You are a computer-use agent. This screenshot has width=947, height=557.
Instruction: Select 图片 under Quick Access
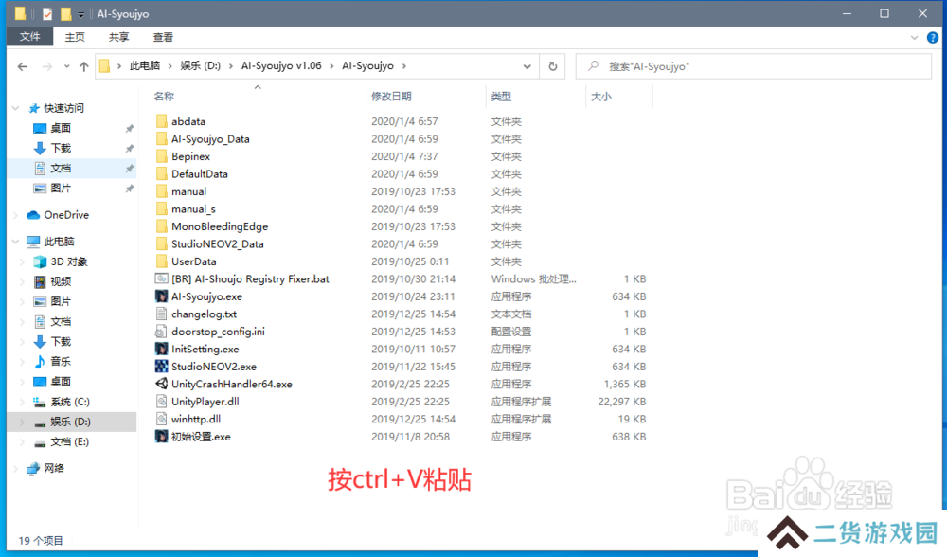tap(61, 188)
